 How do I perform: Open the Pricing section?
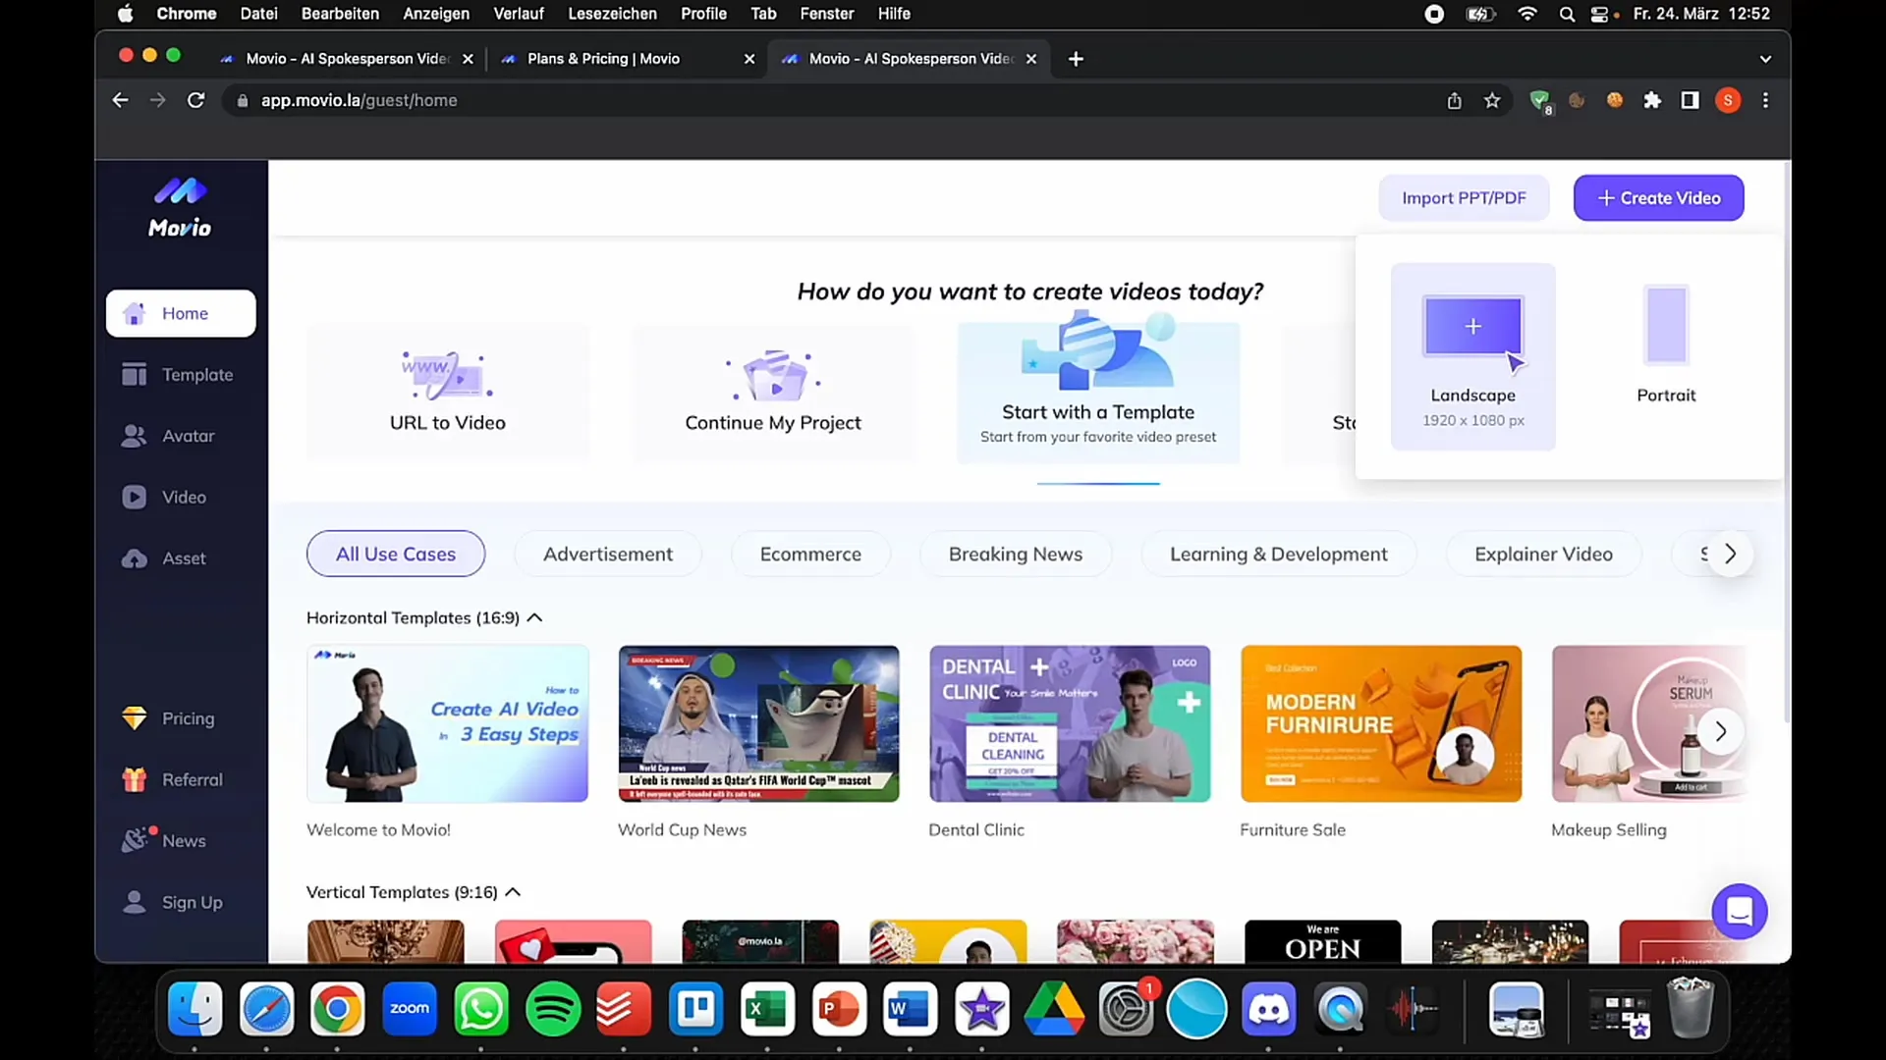coord(187,717)
